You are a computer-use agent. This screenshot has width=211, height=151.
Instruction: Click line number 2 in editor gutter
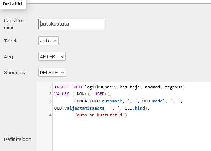50,94
